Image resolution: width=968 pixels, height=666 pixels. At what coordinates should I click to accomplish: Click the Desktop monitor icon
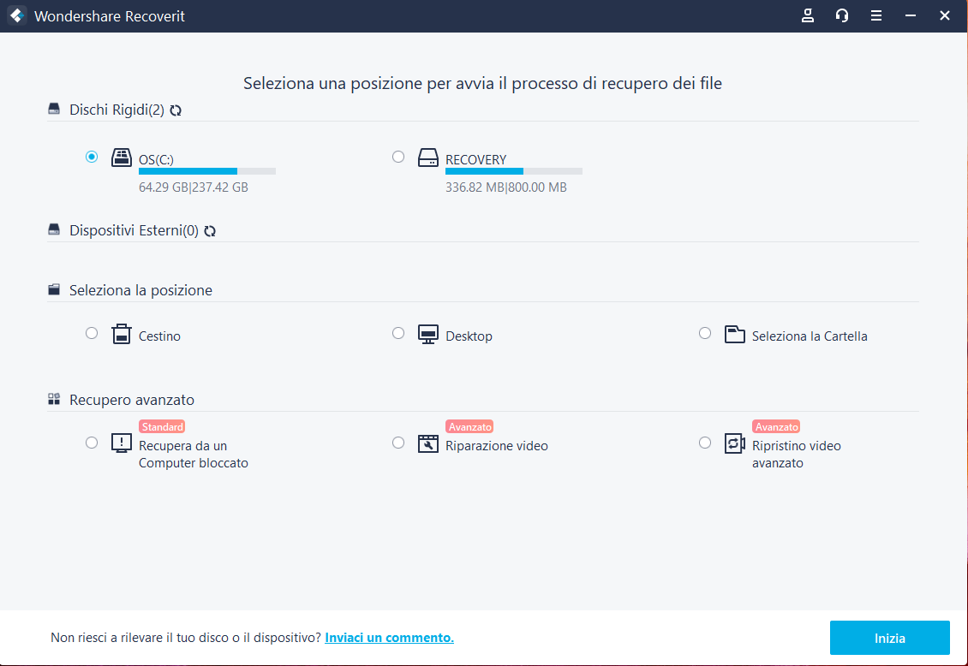427,334
